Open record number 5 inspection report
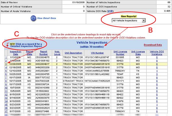Image resolution: width=172 pixels, height=116 pixels. point(6,71)
